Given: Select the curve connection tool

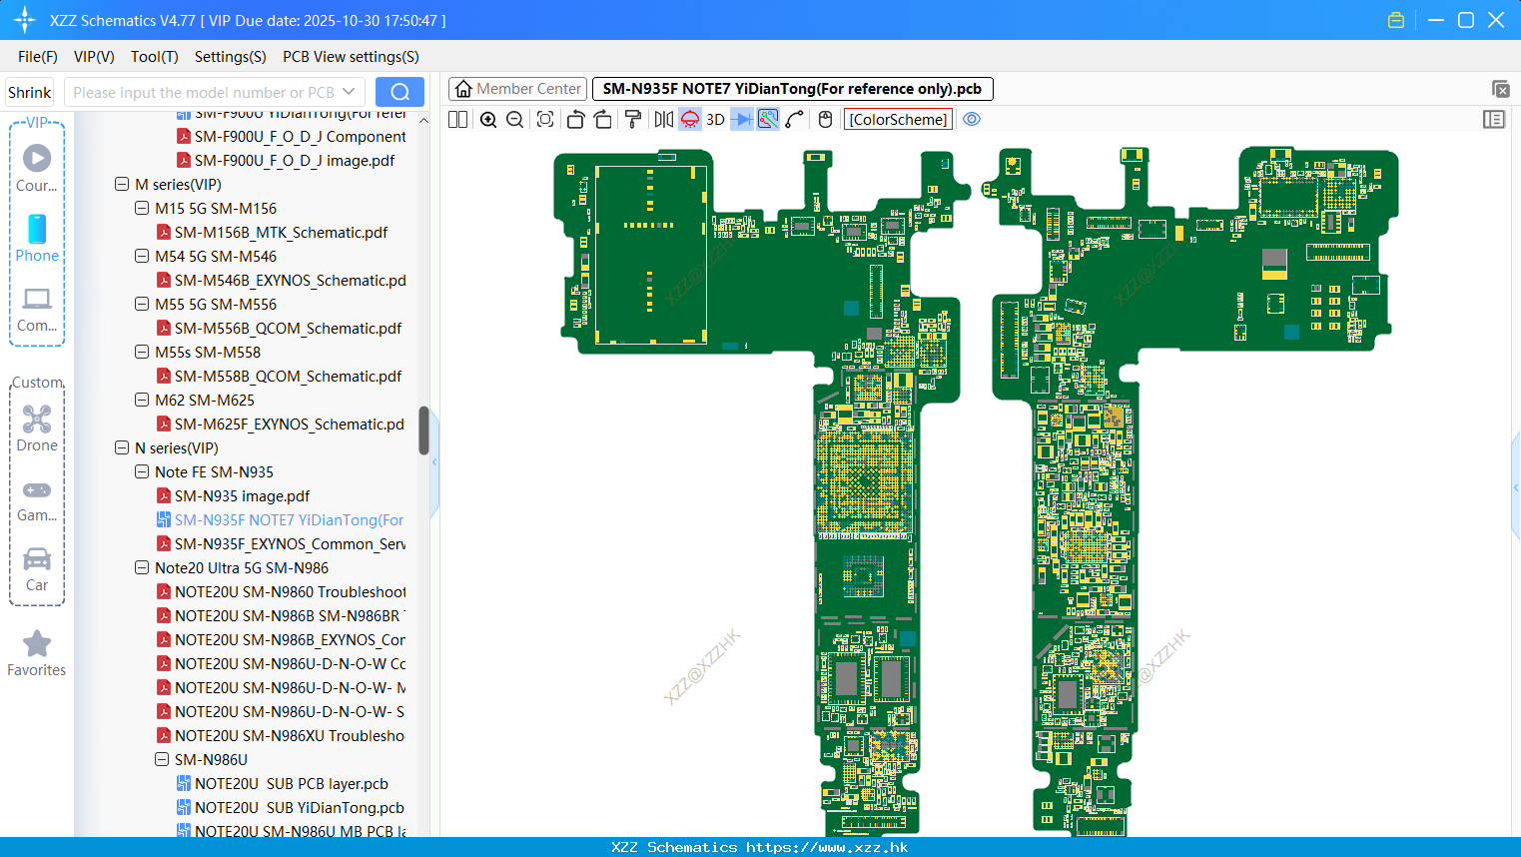Looking at the screenshot, I should click(x=795, y=119).
